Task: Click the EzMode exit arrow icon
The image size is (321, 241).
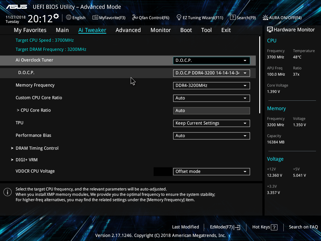Action: coord(237,227)
